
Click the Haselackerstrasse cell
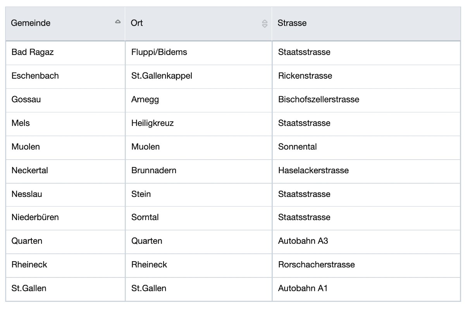click(x=313, y=170)
